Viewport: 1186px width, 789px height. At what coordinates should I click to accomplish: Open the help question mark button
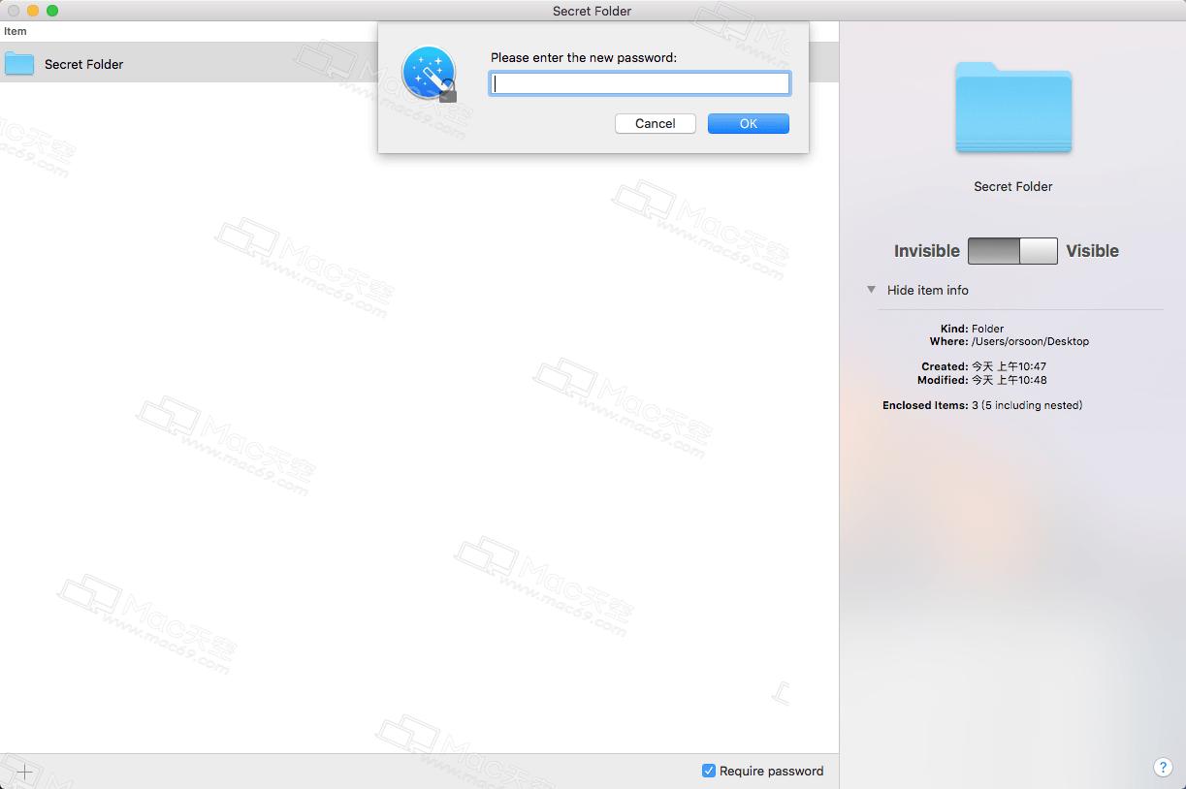[x=1163, y=767]
